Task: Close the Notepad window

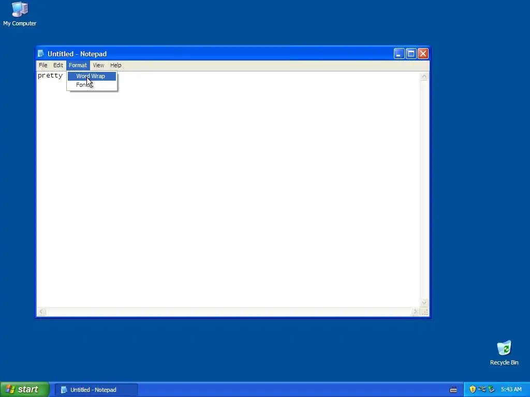Action: [x=423, y=54]
